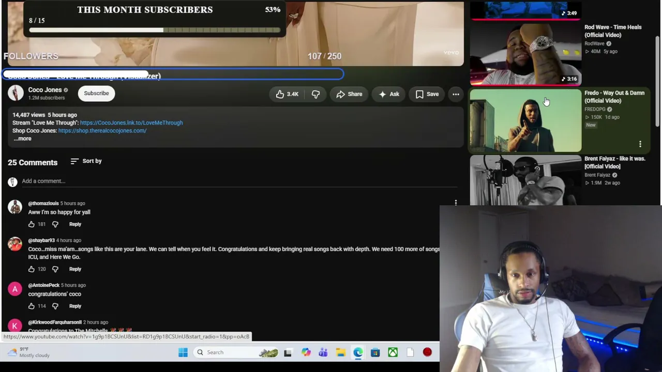Reply to @thomazlouis's comment
This screenshot has width=662, height=372.
(x=75, y=224)
